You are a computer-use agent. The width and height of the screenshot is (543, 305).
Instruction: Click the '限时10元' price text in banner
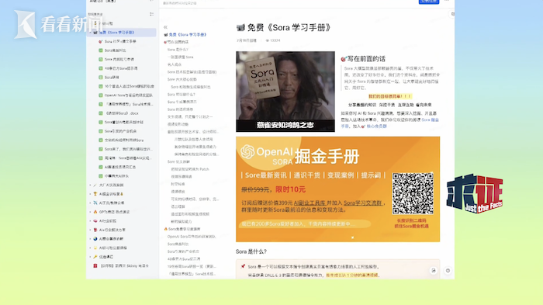pyautogui.click(x=290, y=189)
